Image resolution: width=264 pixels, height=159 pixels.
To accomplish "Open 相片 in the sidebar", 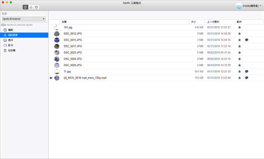I will coord(11,40).
